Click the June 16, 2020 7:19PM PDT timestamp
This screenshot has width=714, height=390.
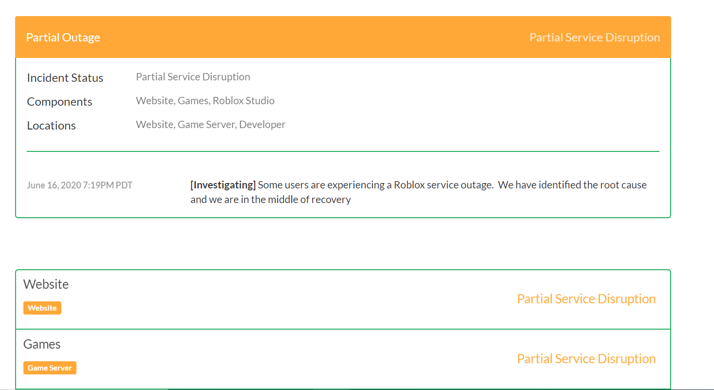(79, 185)
